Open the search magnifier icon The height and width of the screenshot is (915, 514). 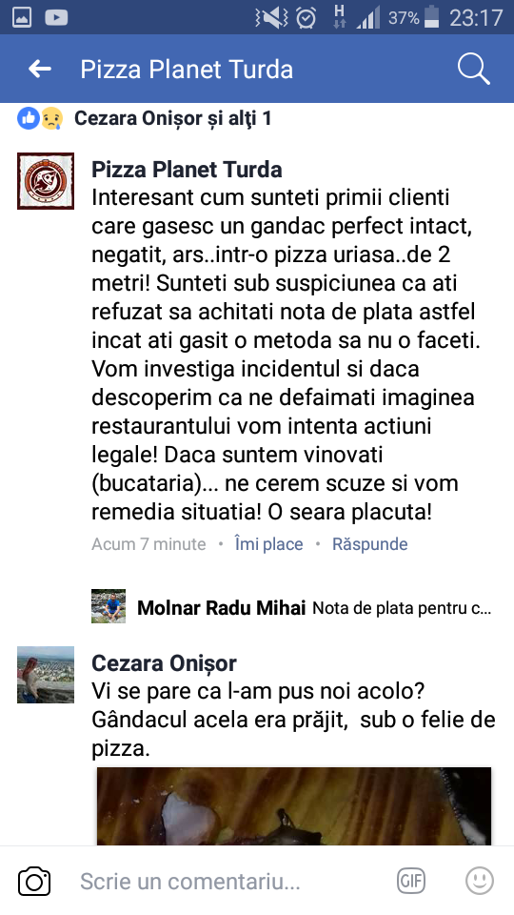[473, 70]
